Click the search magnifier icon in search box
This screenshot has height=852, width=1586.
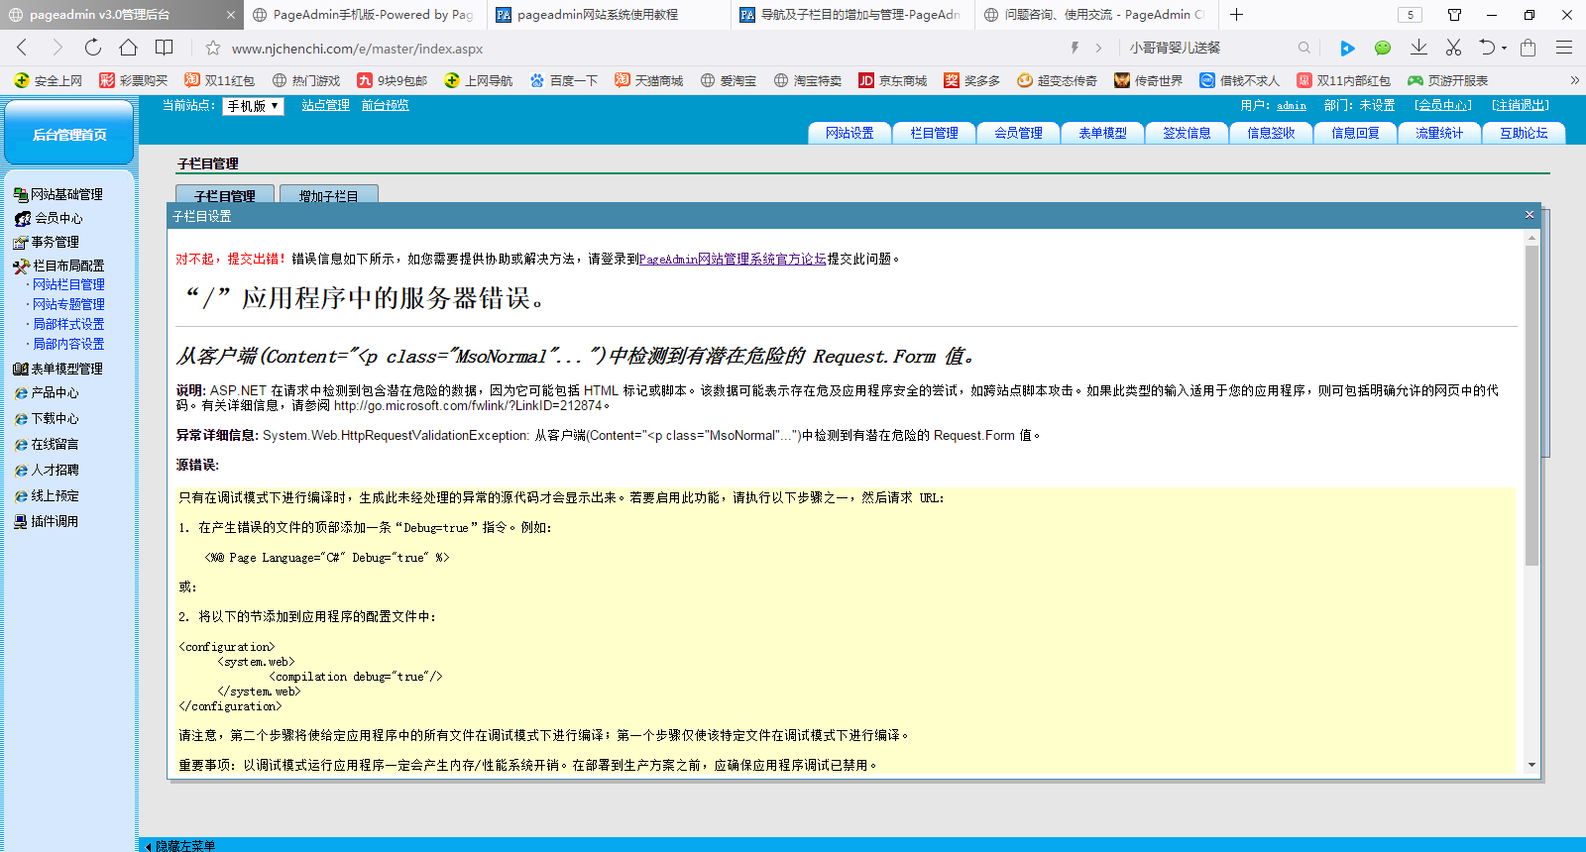[1303, 48]
